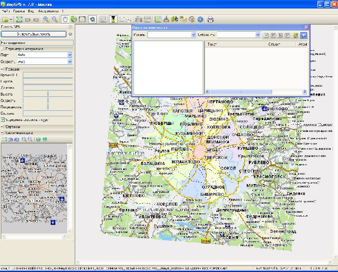Click left arrow of search results scrollbar

click(x=207, y=92)
